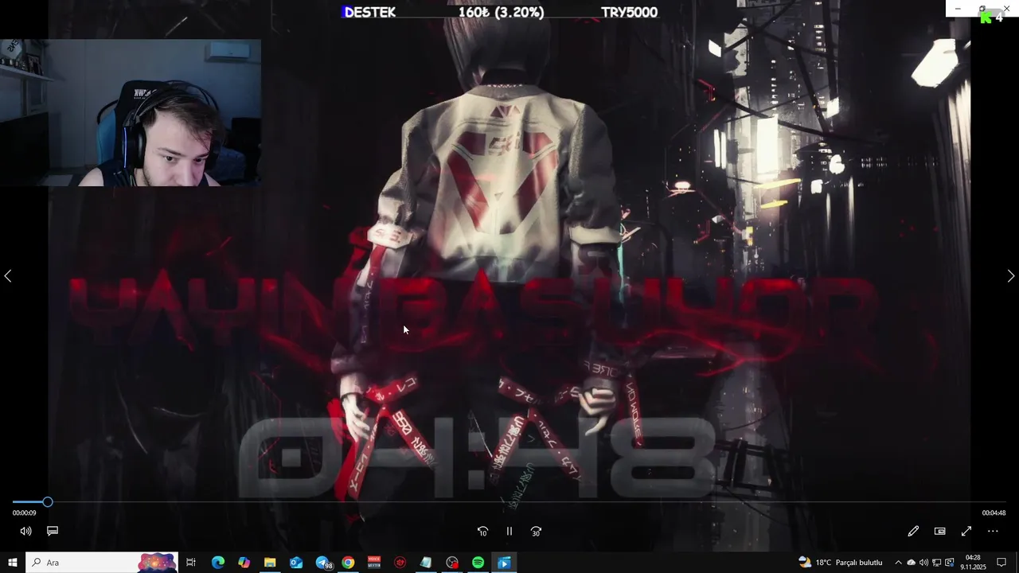This screenshot has width=1019, height=573.
Task: Open the weather widget showing 18°C
Action: (x=841, y=563)
